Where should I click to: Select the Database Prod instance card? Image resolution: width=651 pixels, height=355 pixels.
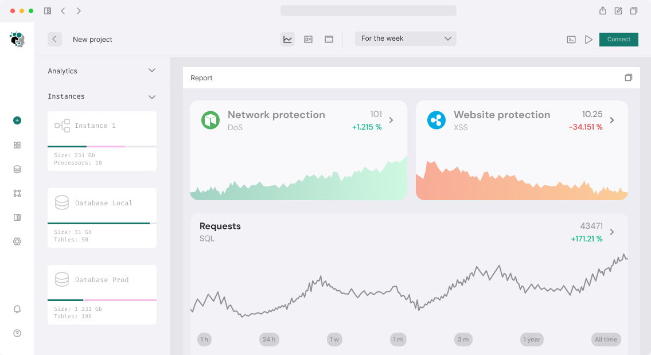pyautogui.click(x=102, y=294)
